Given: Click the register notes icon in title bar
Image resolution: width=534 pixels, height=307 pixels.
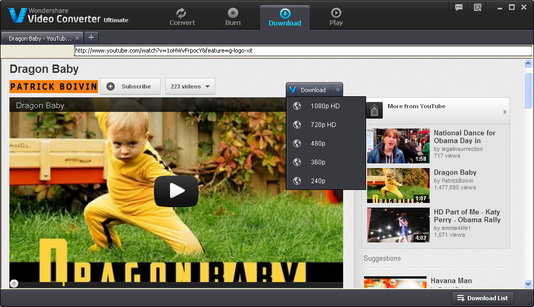Looking at the screenshot, I should tap(478, 7).
